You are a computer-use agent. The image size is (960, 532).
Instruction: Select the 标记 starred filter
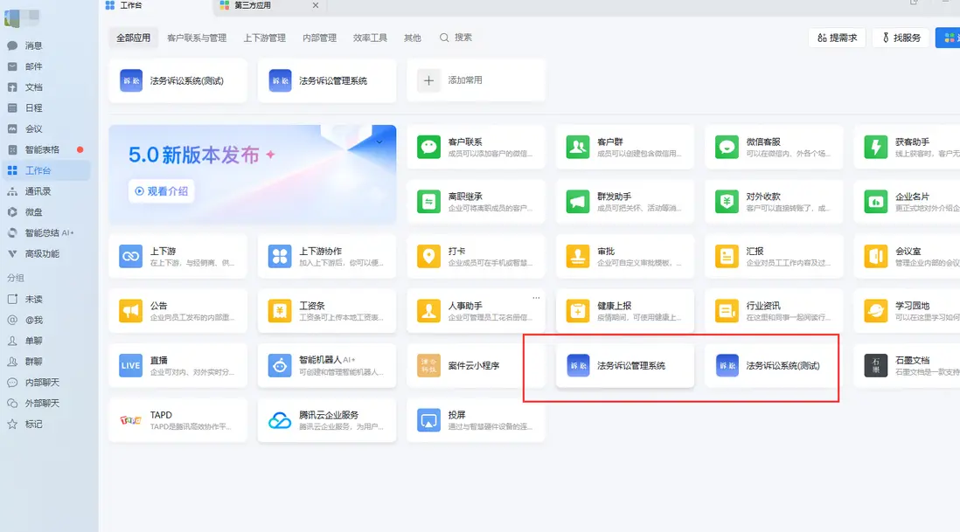point(34,425)
